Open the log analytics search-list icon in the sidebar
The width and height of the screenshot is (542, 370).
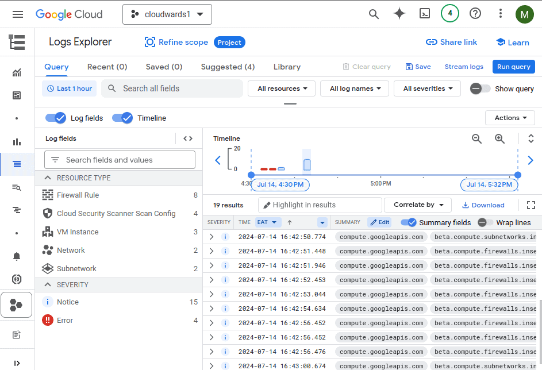(x=17, y=187)
